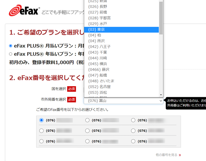Pick (04) 所沢 in the area code list
This screenshot has width=206, height=161.
click(x=122, y=41)
